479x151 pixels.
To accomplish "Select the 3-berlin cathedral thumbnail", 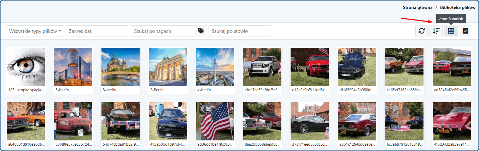I will (121, 67).
